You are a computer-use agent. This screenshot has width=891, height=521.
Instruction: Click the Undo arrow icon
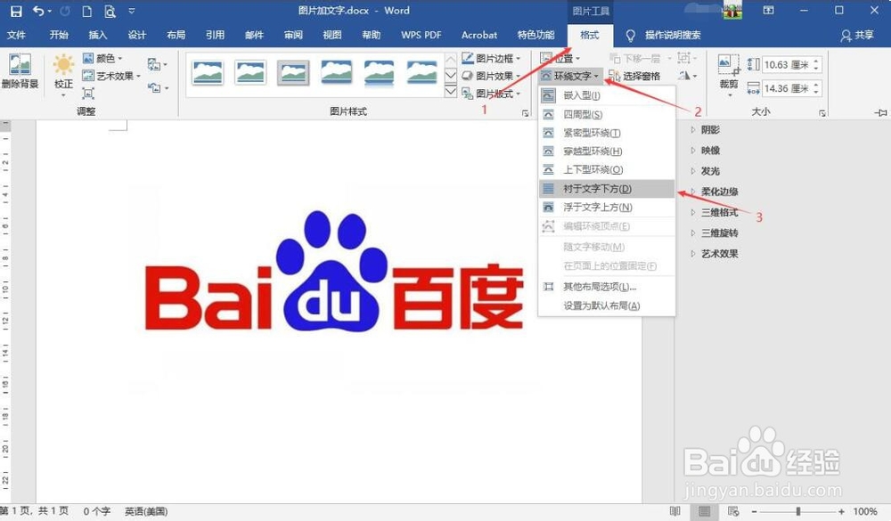pyautogui.click(x=38, y=11)
